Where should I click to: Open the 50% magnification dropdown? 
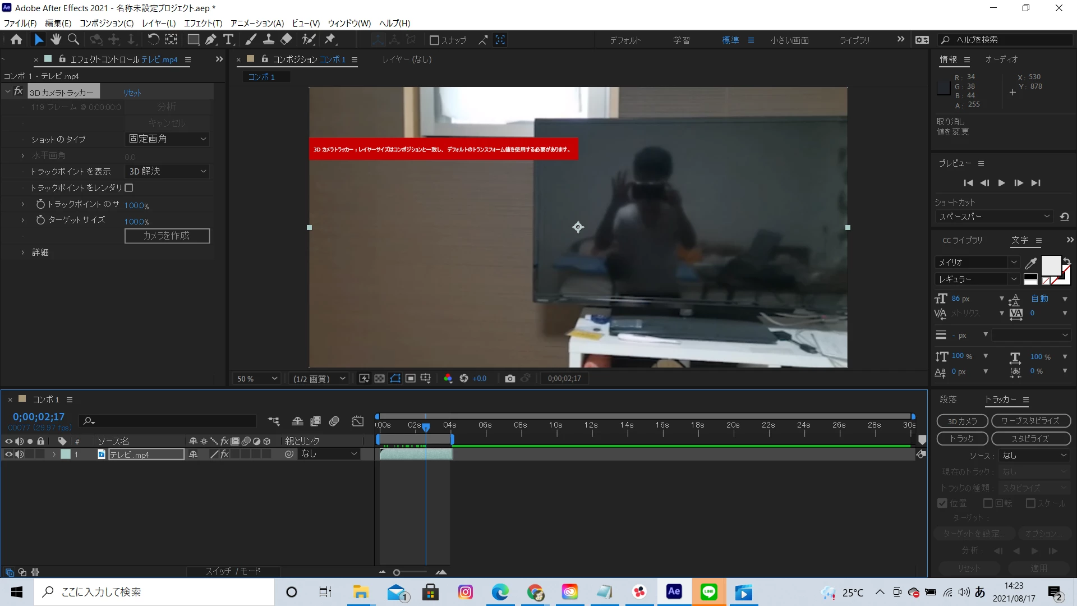point(257,379)
